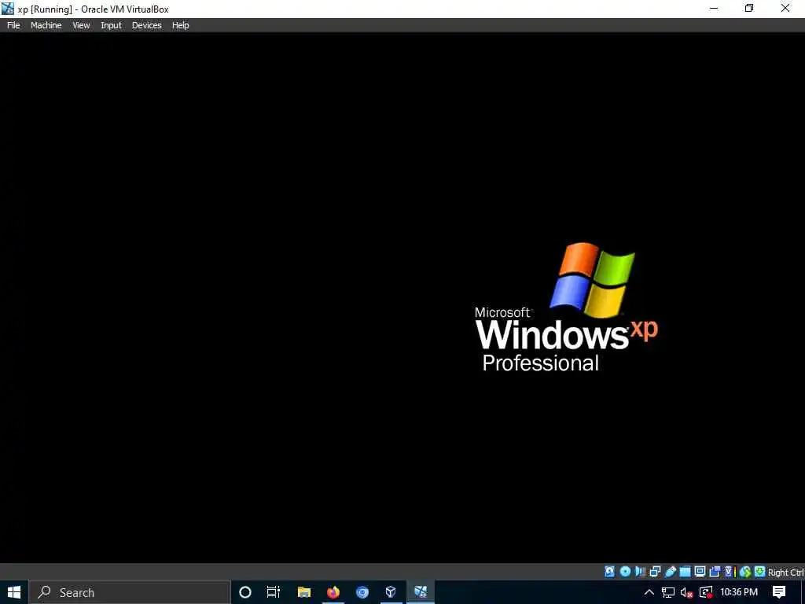Image resolution: width=805 pixels, height=604 pixels.
Task: Click the virtualization features V icon
Action: [730, 572]
